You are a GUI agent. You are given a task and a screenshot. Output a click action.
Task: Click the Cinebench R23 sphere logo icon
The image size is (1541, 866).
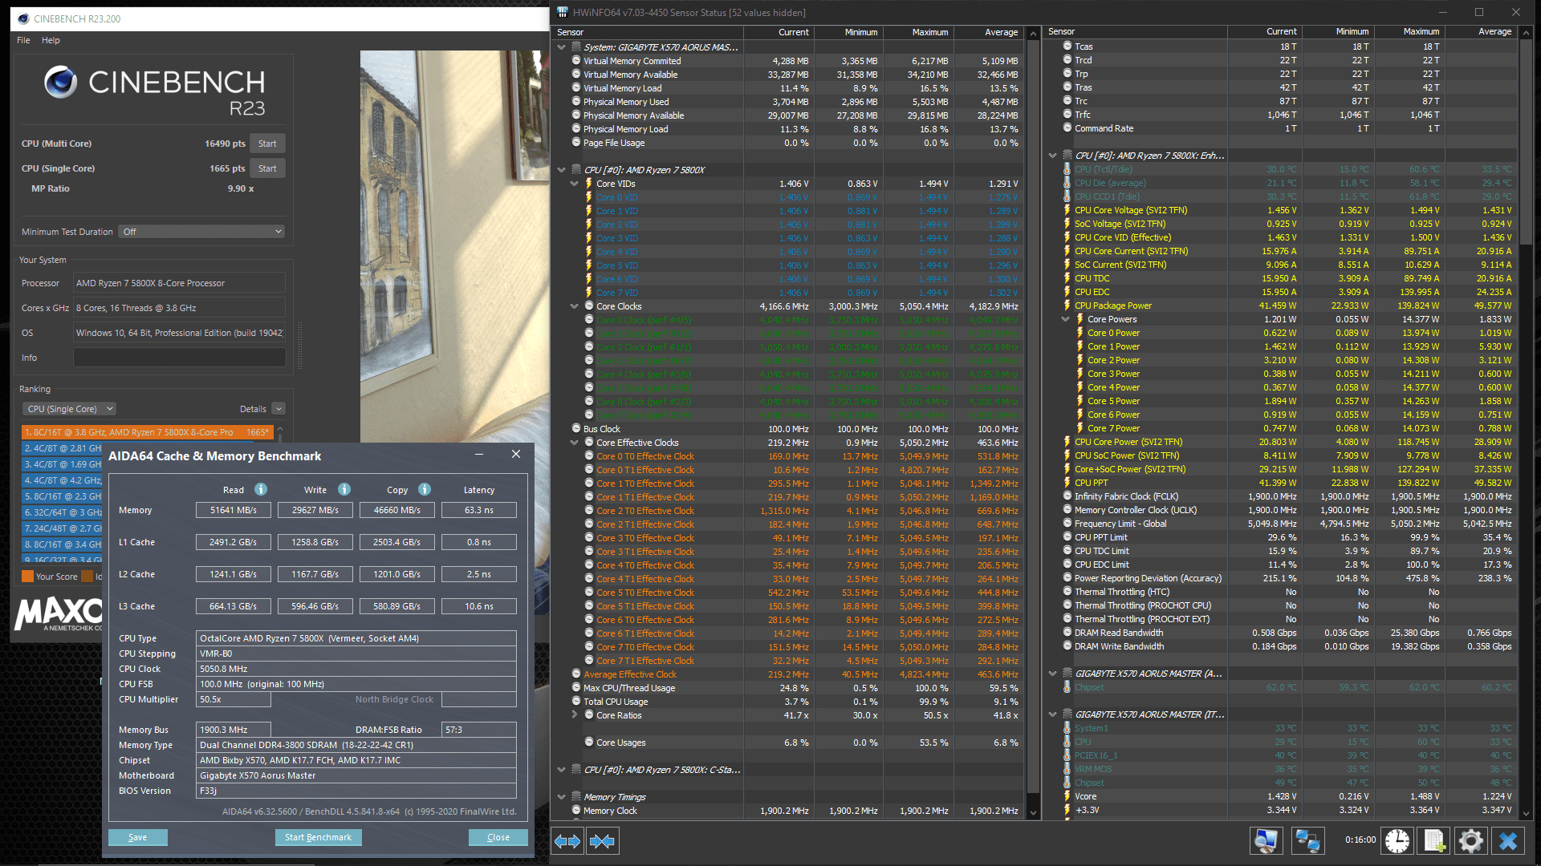point(61,82)
